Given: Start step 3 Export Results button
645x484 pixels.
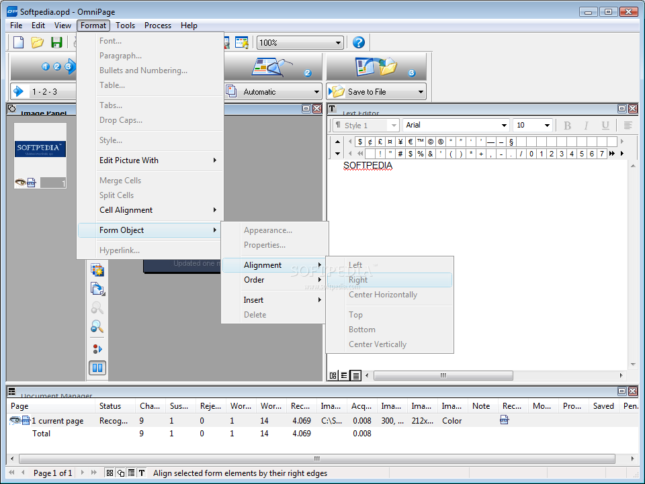Looking at the screenshot, I should click(376, 67).
